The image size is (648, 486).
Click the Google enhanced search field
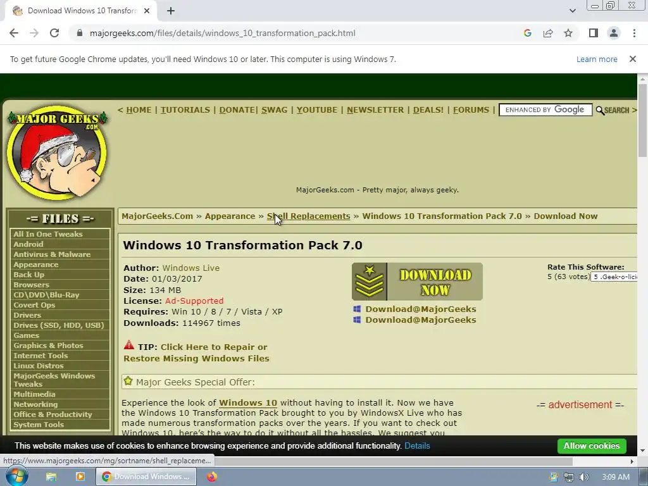click(x=545, y=110)
